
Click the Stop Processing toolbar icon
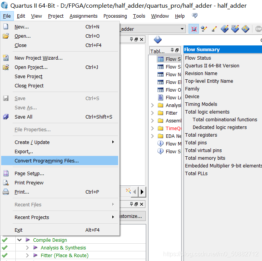pyautogui.click(x=258, y=29)
